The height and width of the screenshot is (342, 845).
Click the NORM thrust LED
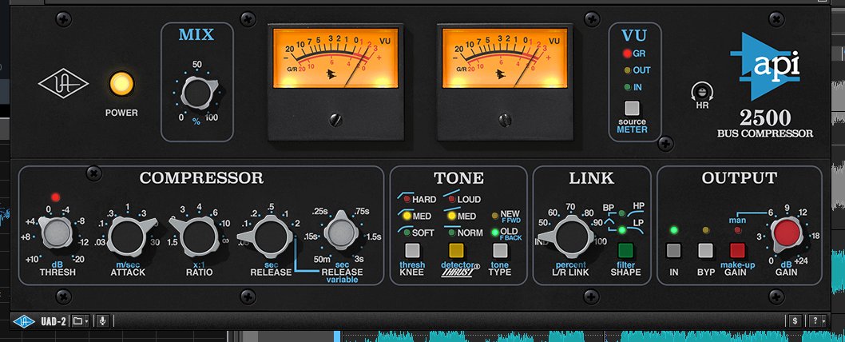(x=451, y=233)
